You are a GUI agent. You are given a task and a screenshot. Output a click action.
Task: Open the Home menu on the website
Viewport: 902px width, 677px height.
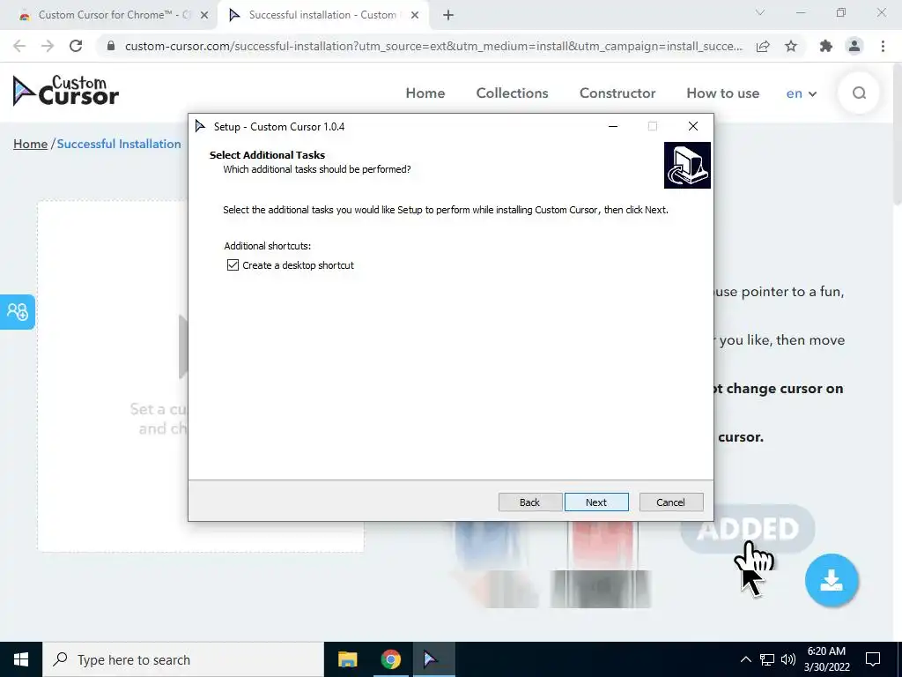point(425,93)
